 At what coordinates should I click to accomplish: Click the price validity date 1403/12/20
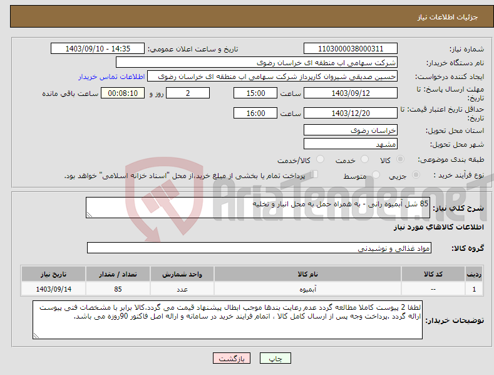click(351, 113)
